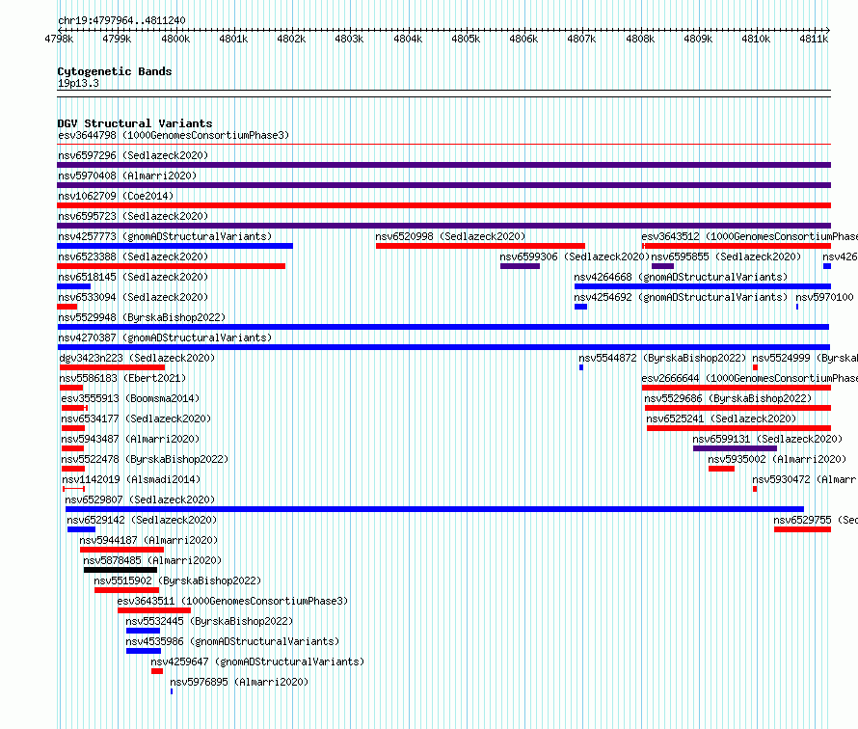858x729 pixels.
Task: Click the red dgv3423n223 variant bar
Action: [x=111, y=367]
